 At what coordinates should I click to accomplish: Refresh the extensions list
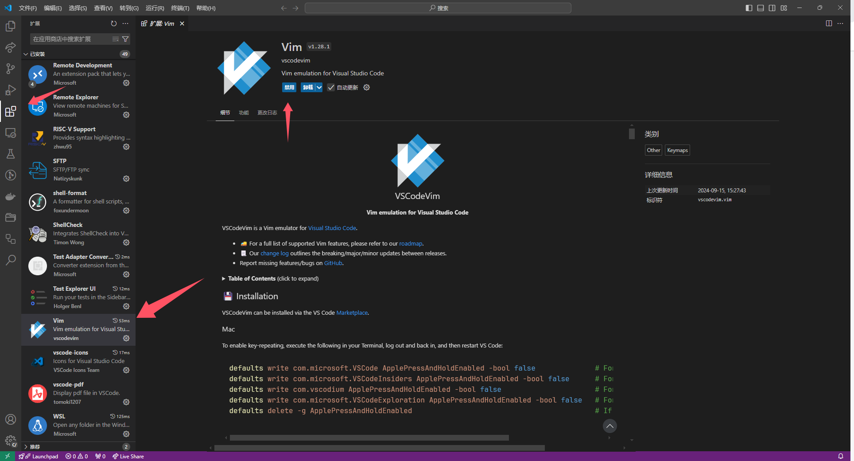pyautogui.click(x=114, y=23)
